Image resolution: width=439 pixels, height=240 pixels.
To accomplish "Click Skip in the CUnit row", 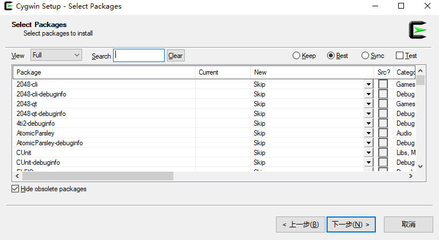I will point(259,153).
